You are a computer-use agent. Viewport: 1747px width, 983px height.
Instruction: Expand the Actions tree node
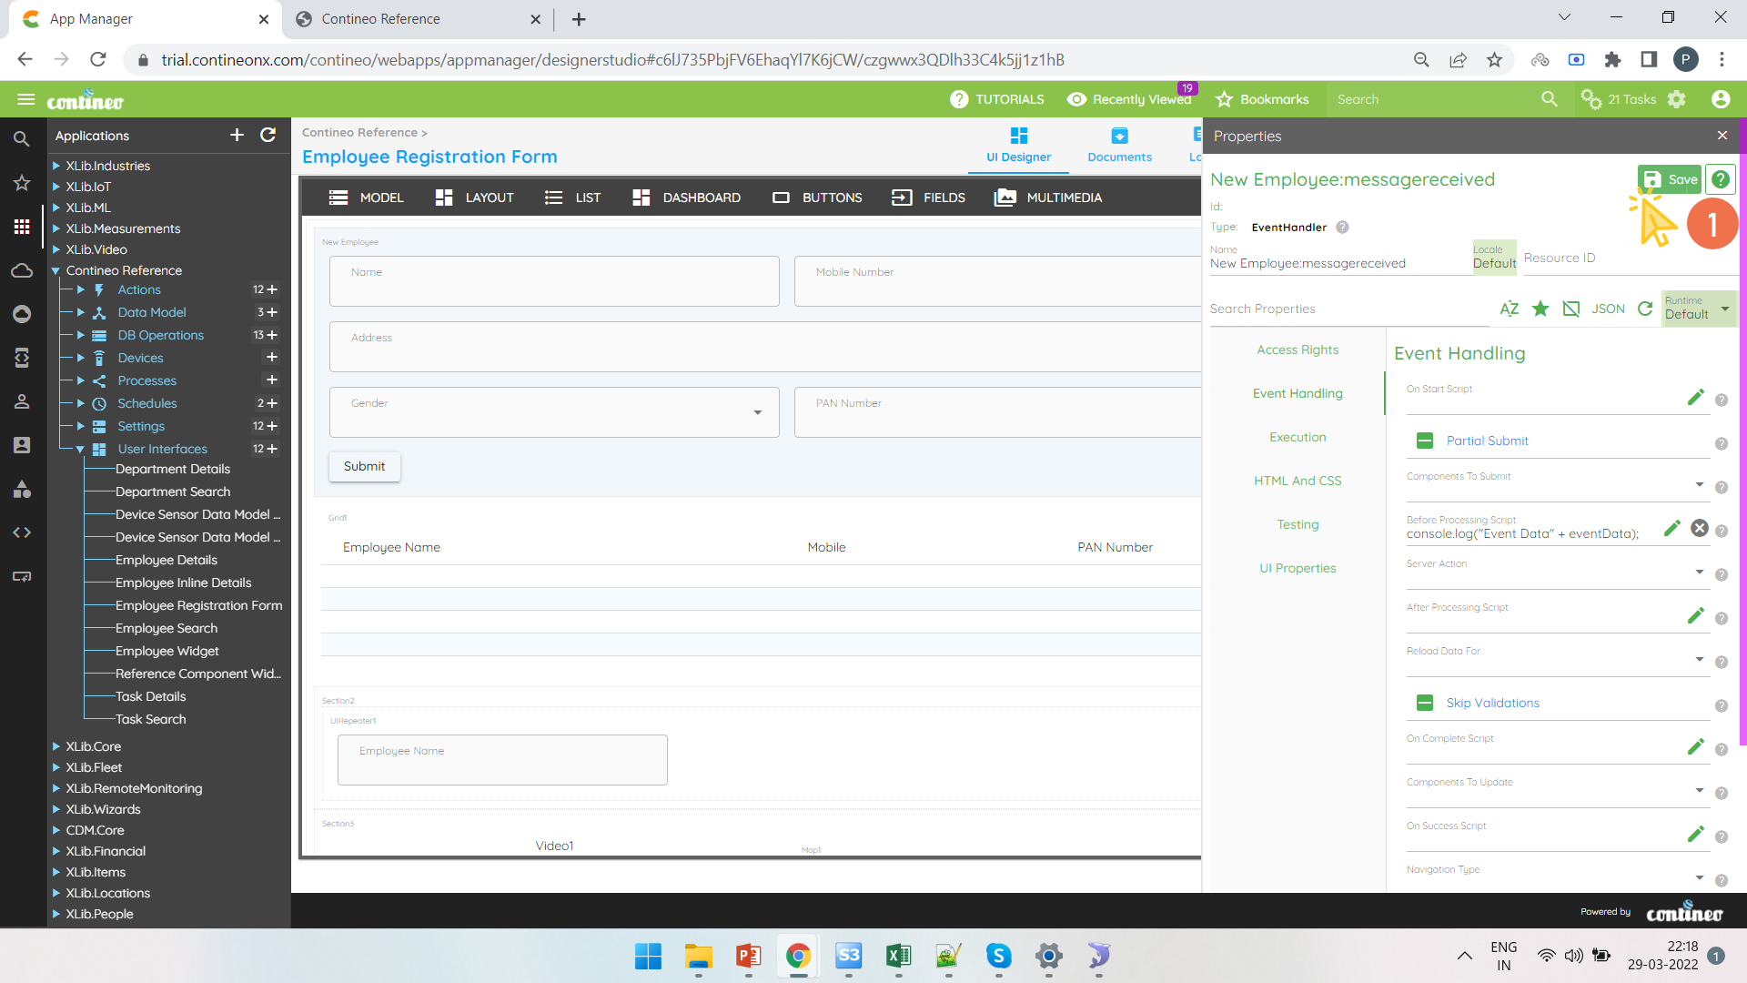(x=80, y=289)
